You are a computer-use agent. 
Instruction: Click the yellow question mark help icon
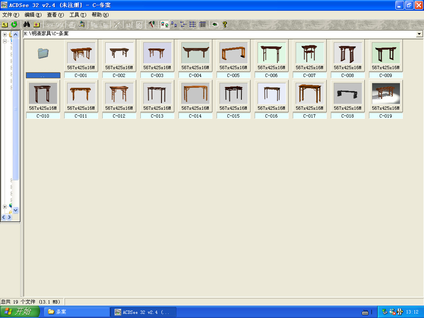click(225, 24)
